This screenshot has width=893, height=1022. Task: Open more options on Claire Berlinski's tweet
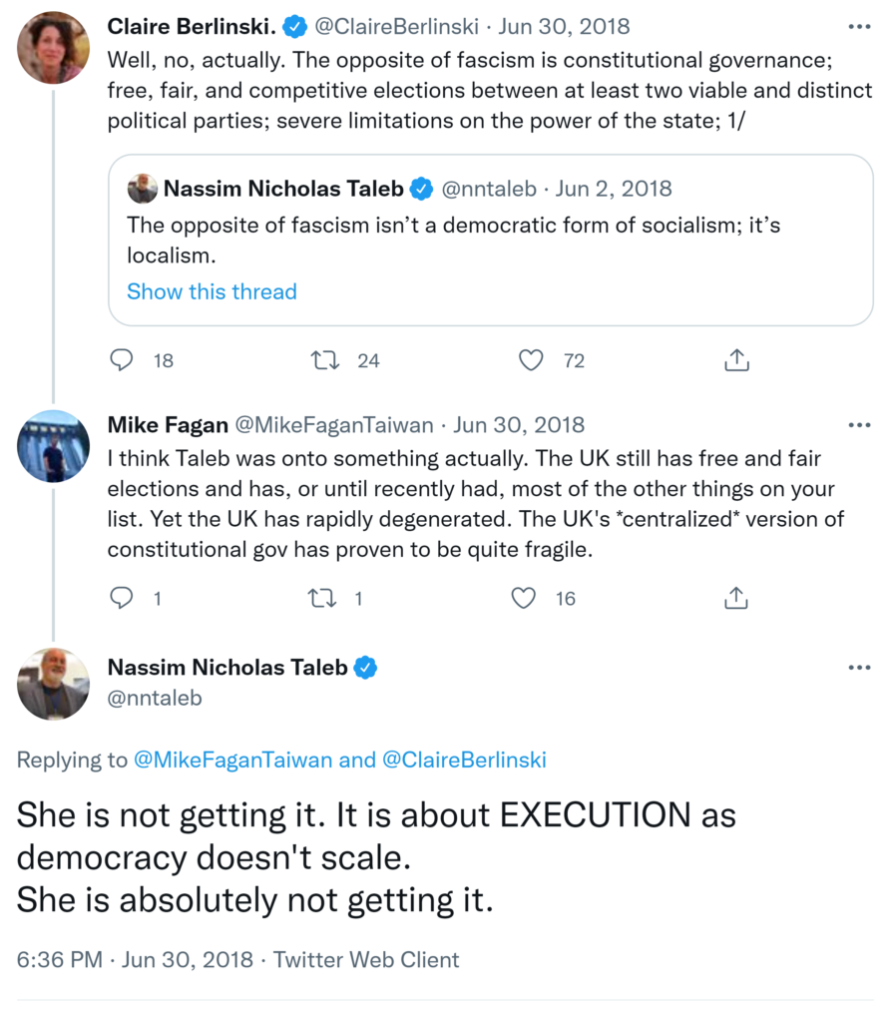(x=858, y=26)
